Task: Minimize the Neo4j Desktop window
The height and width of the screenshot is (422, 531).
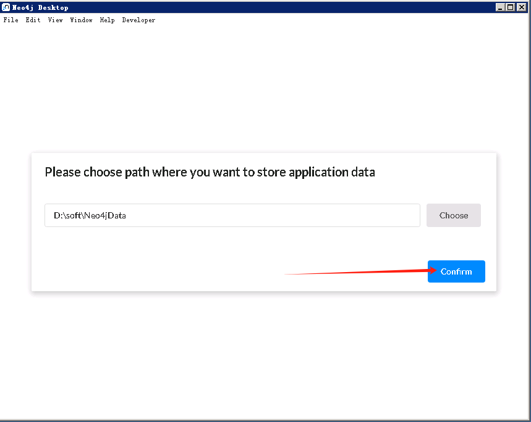Action: click(x=500, y=7)
